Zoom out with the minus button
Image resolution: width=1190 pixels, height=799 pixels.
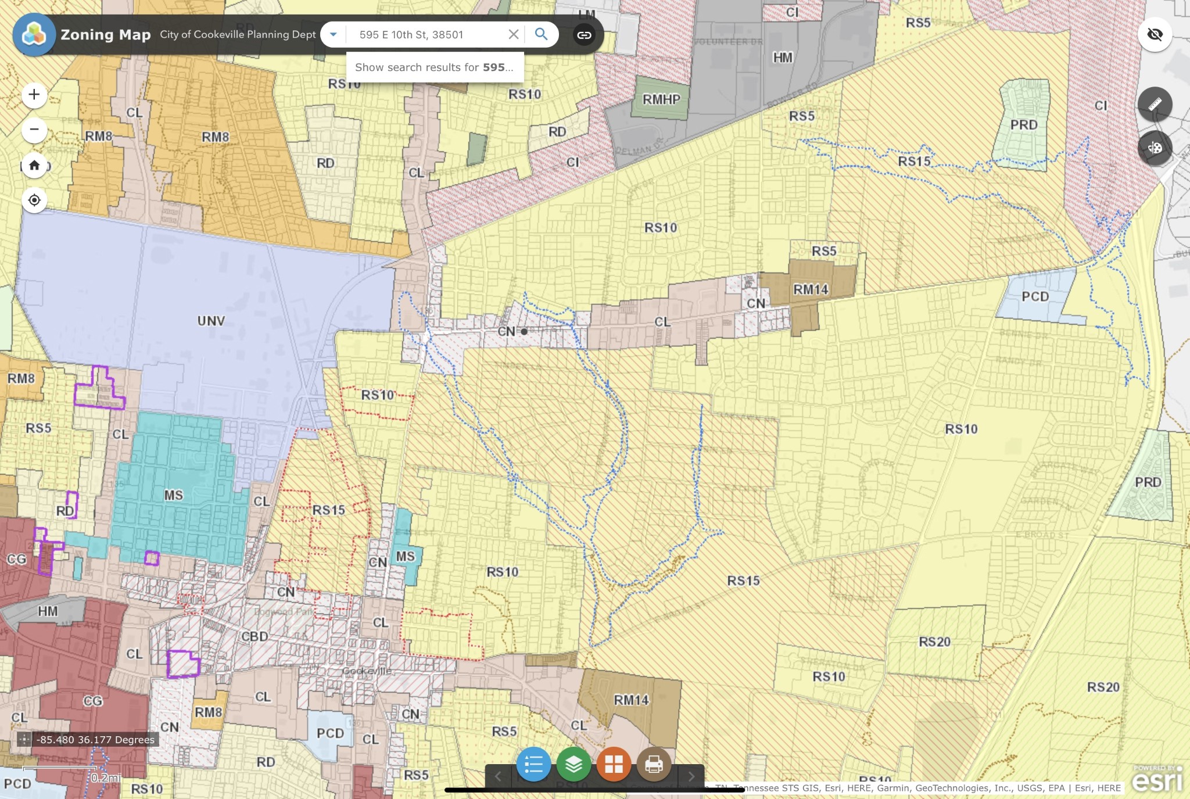34,130
